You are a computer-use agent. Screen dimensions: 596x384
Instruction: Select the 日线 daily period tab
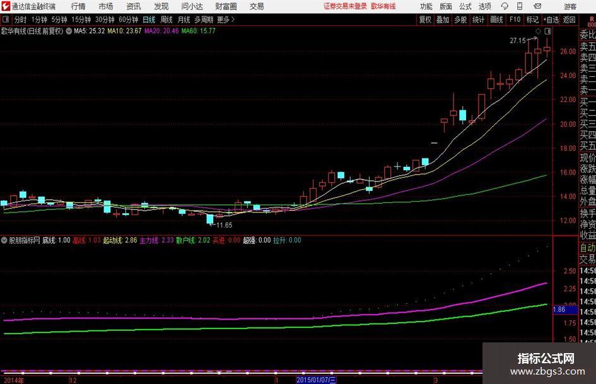[149, 20]
